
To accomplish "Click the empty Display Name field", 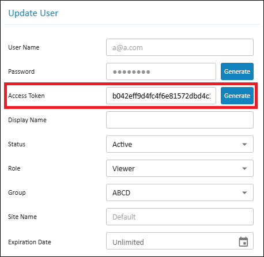I will tap(180, 120).
